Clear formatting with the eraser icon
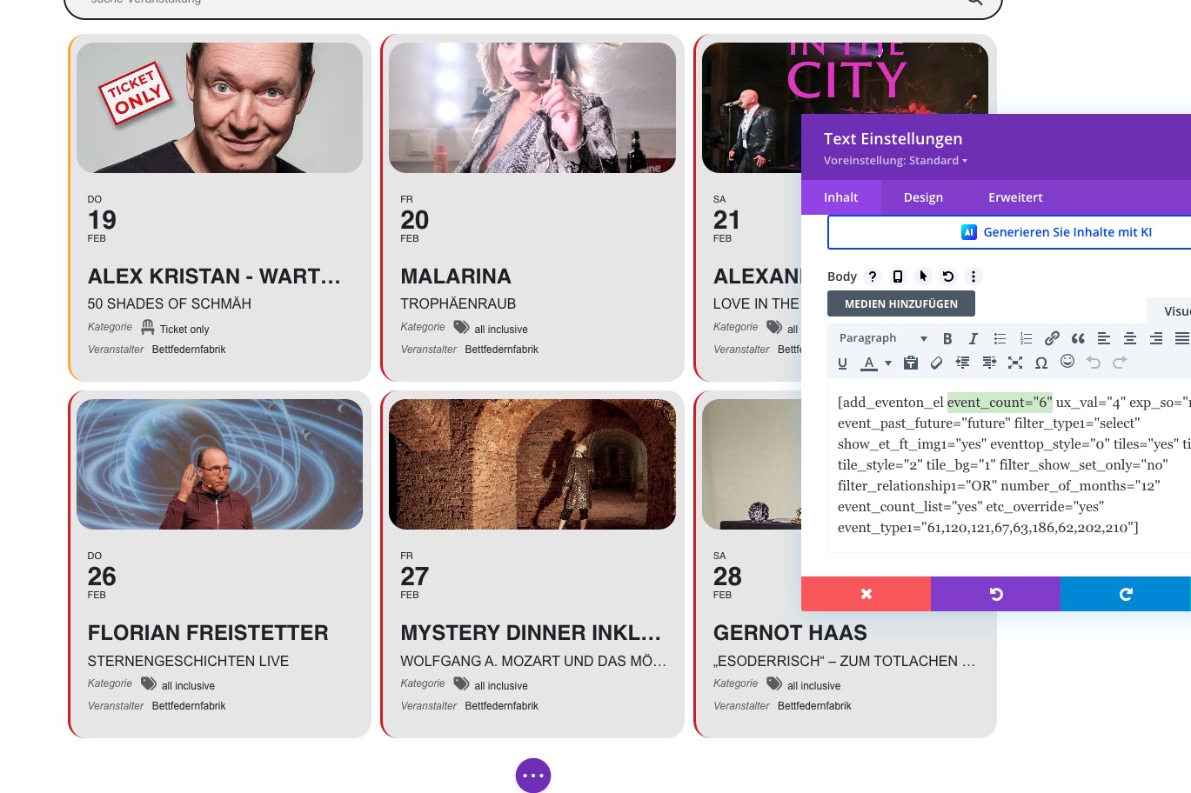The width and height of the screenshot is (1191, 793). pyautogui.click(x=936, y=363)
